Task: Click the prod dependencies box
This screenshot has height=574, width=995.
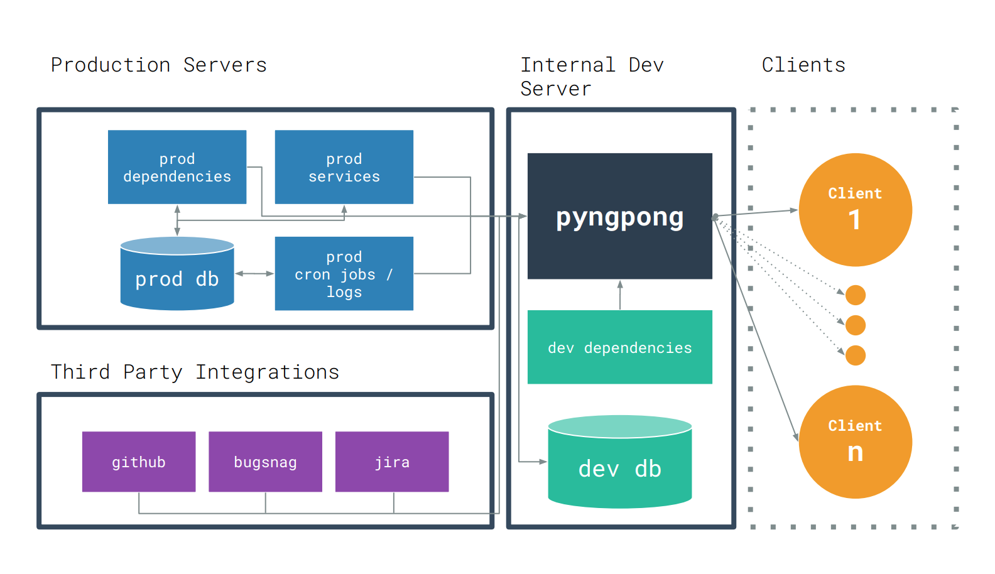Action: coord(177,167)
